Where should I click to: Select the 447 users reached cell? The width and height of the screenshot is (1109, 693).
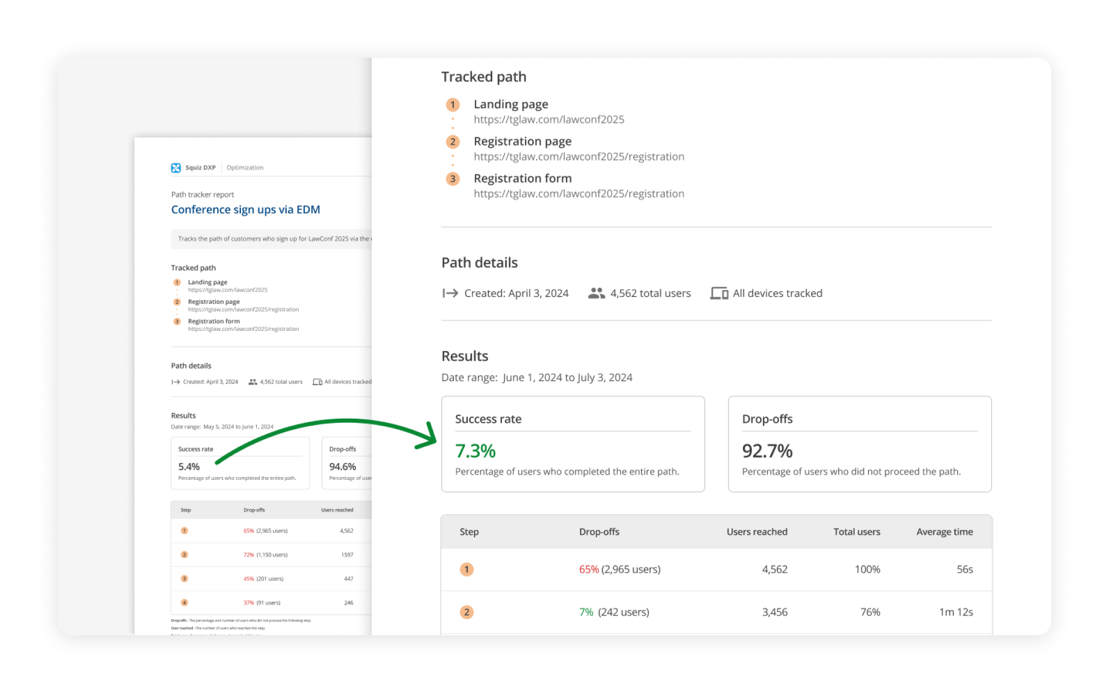348,579
